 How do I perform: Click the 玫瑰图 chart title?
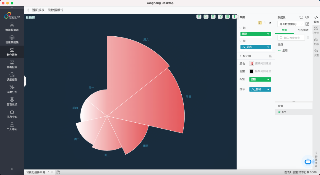pyautogui.click(x=31, y=17)
